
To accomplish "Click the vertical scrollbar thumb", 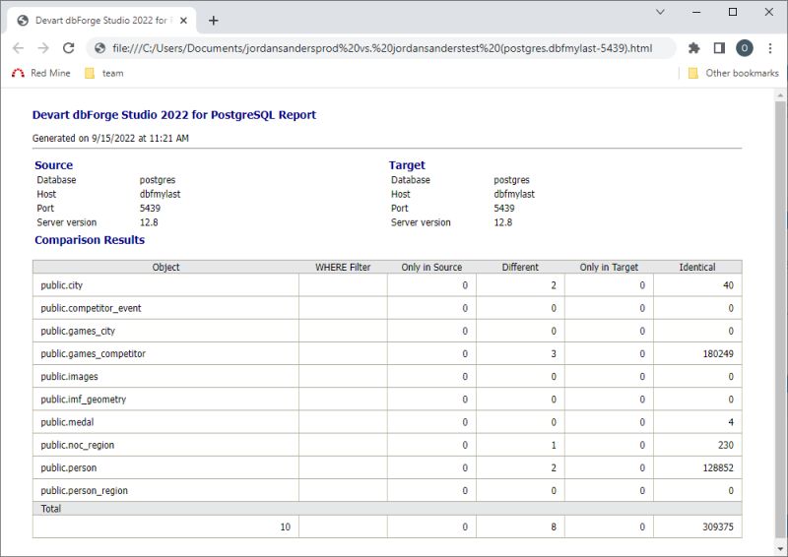I will (780, 319).
